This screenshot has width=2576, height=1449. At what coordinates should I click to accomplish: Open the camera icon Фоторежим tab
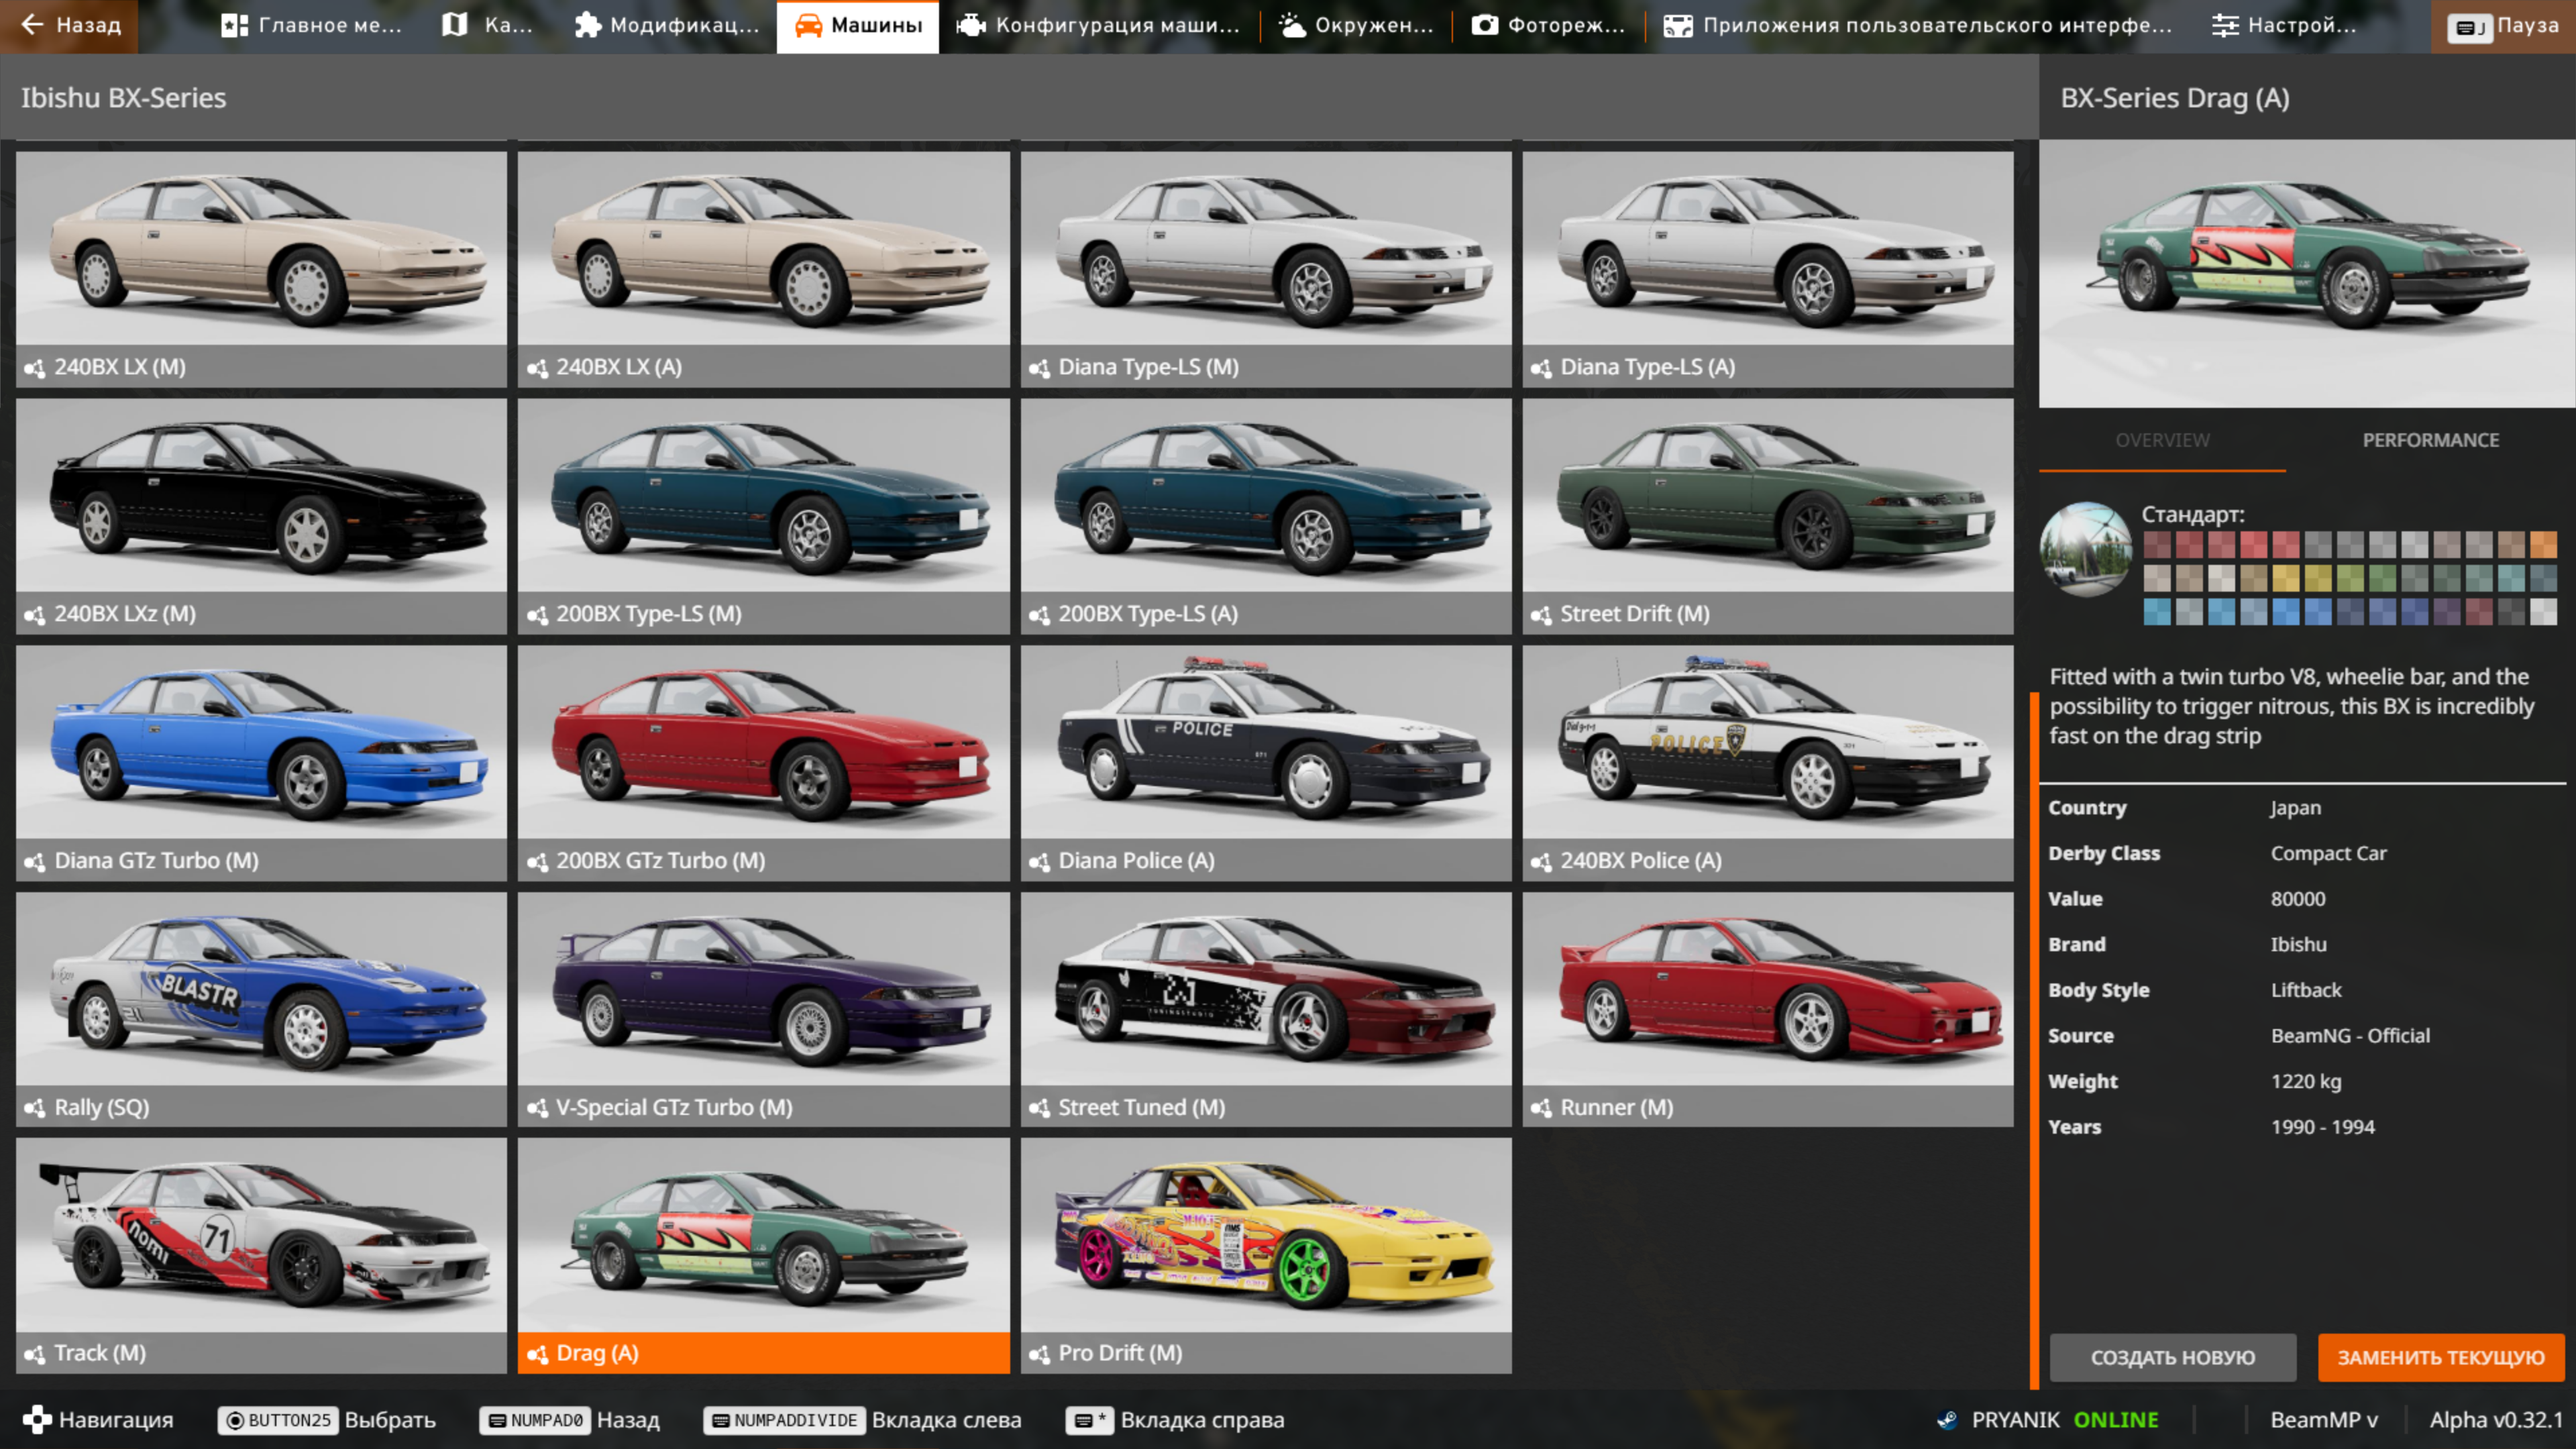coord(1547,25)
